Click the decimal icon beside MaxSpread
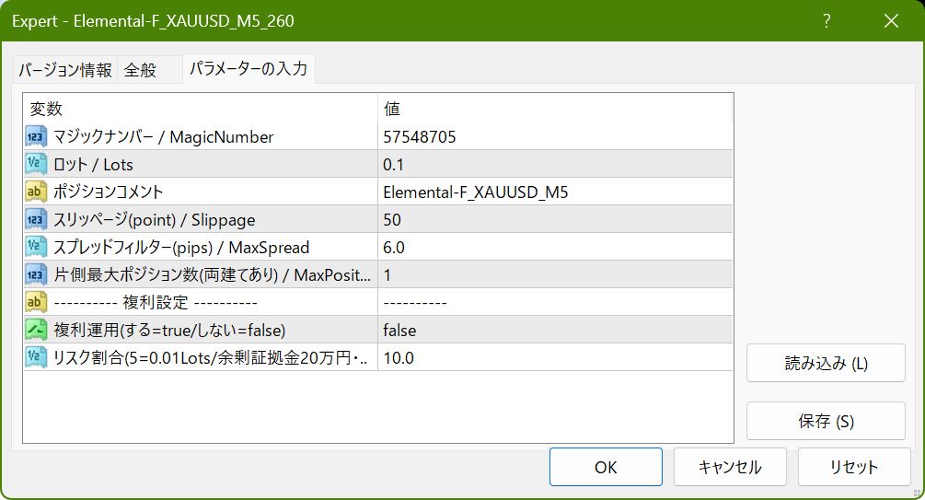The width and height of the screenshot is (925, 500). pos(36,247)
